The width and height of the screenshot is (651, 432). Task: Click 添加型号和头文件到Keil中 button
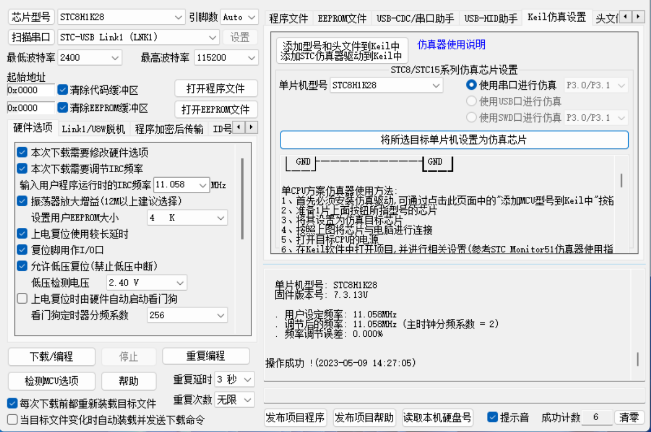click(x=341, y=50)
